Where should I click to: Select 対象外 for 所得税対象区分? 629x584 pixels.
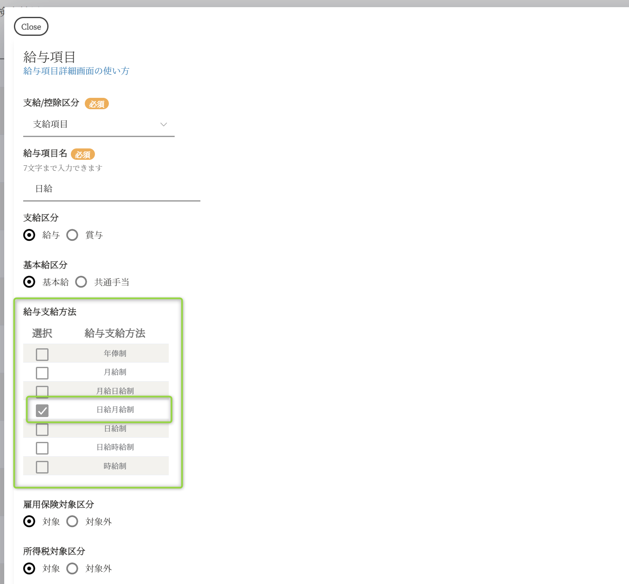tap(73, 568)
